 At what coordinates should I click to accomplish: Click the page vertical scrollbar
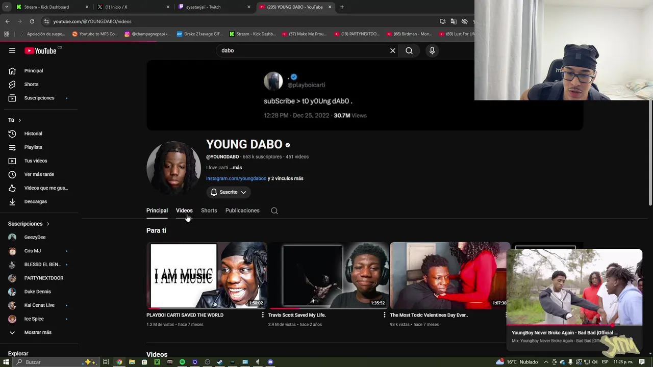click(650, 153)
